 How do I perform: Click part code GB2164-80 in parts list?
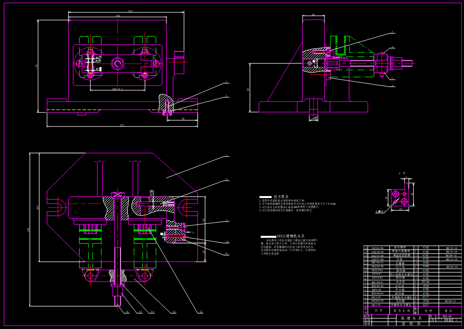tap(377, 248)
